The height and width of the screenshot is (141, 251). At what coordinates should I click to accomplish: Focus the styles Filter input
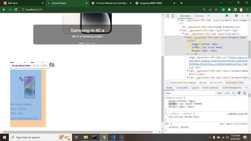click(x=190, y=93)
